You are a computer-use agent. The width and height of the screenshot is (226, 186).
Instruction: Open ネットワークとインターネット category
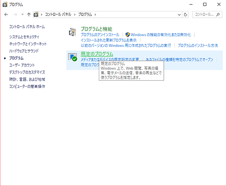click(28, 44)
